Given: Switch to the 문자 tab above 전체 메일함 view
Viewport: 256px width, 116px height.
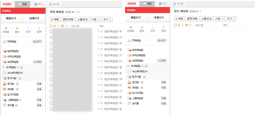Looking at the screenshot, I should tap(38, 4).
